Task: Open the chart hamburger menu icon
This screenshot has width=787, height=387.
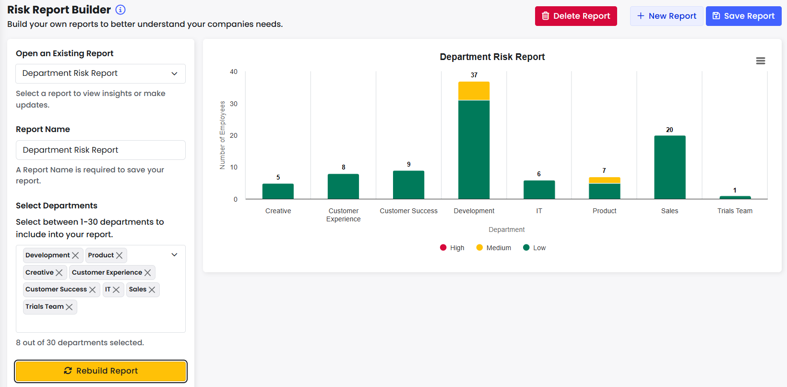Action: [x=761, y=61]
